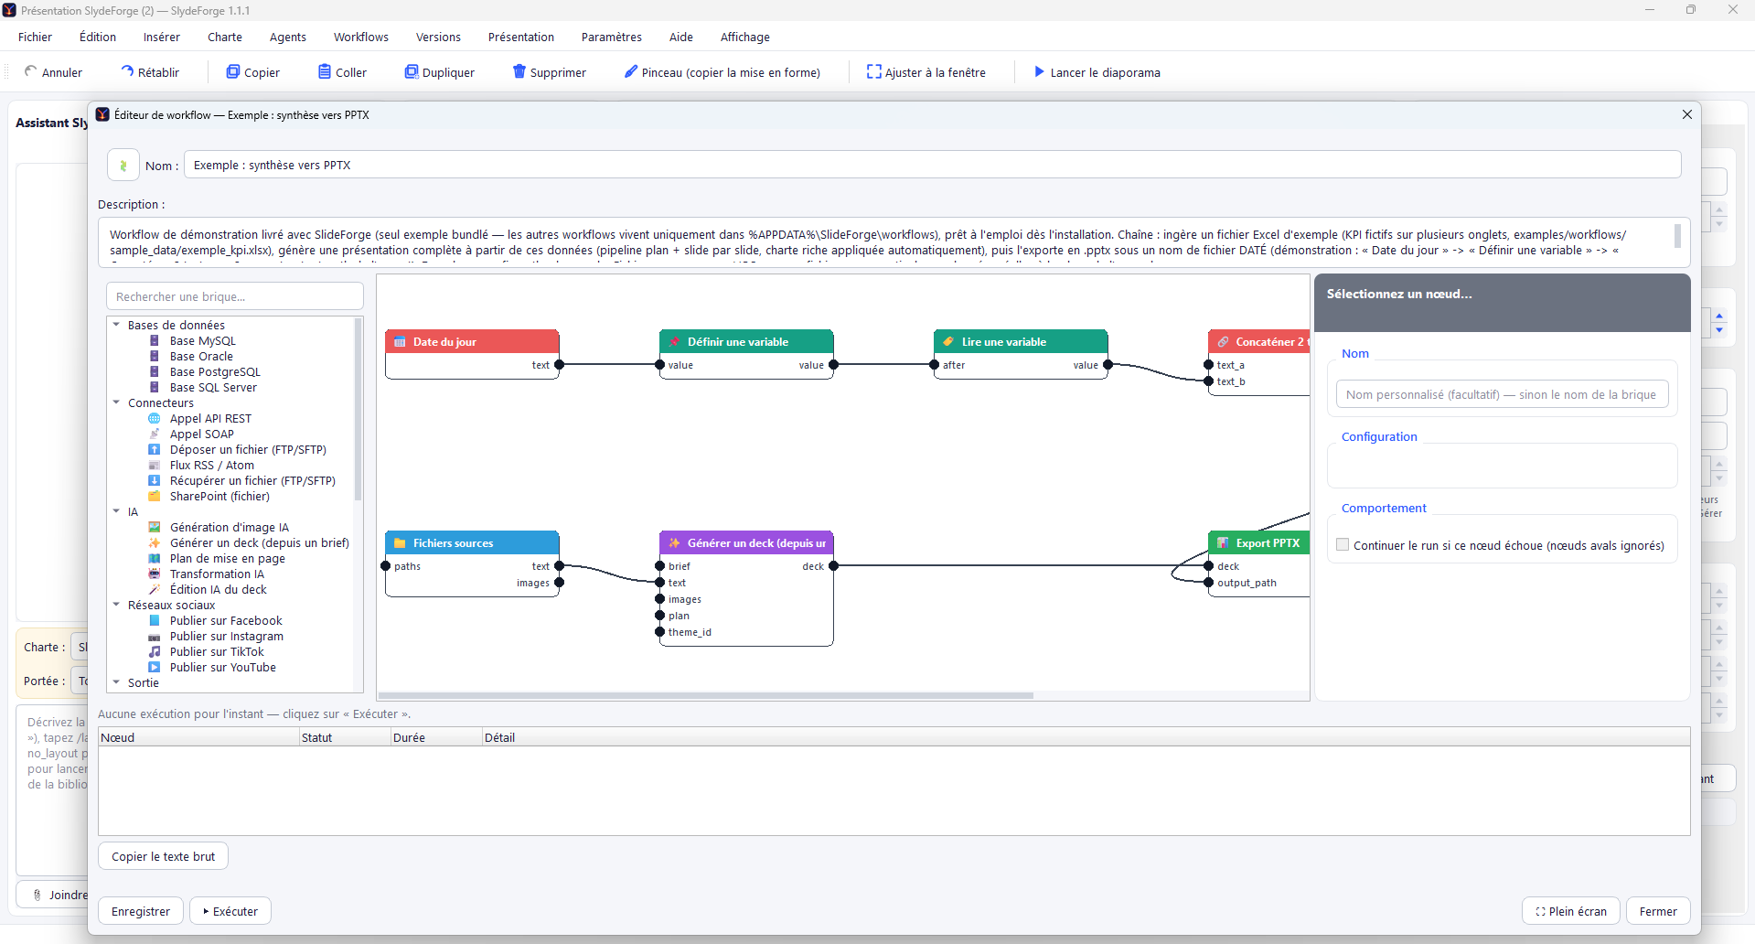Image resolution: width=1755 pixels, height=944 pixels.
Task: Select the Publier sur Instagram brick
Action: coord(227,637)
